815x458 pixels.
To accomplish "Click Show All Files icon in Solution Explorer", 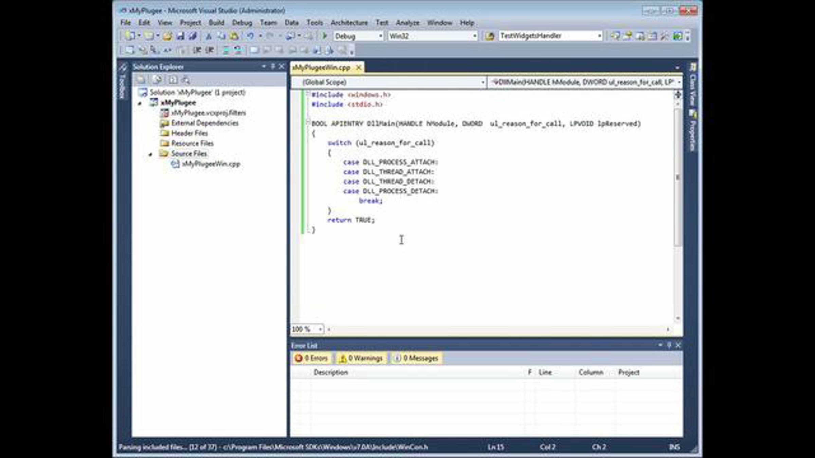I will [x=157, y=80].
